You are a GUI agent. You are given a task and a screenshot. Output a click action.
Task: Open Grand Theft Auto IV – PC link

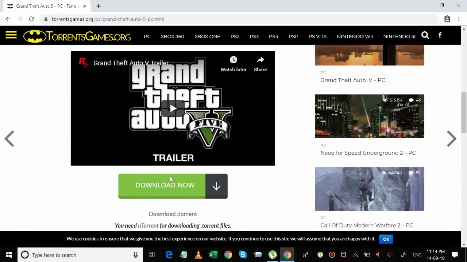(352, 80)
